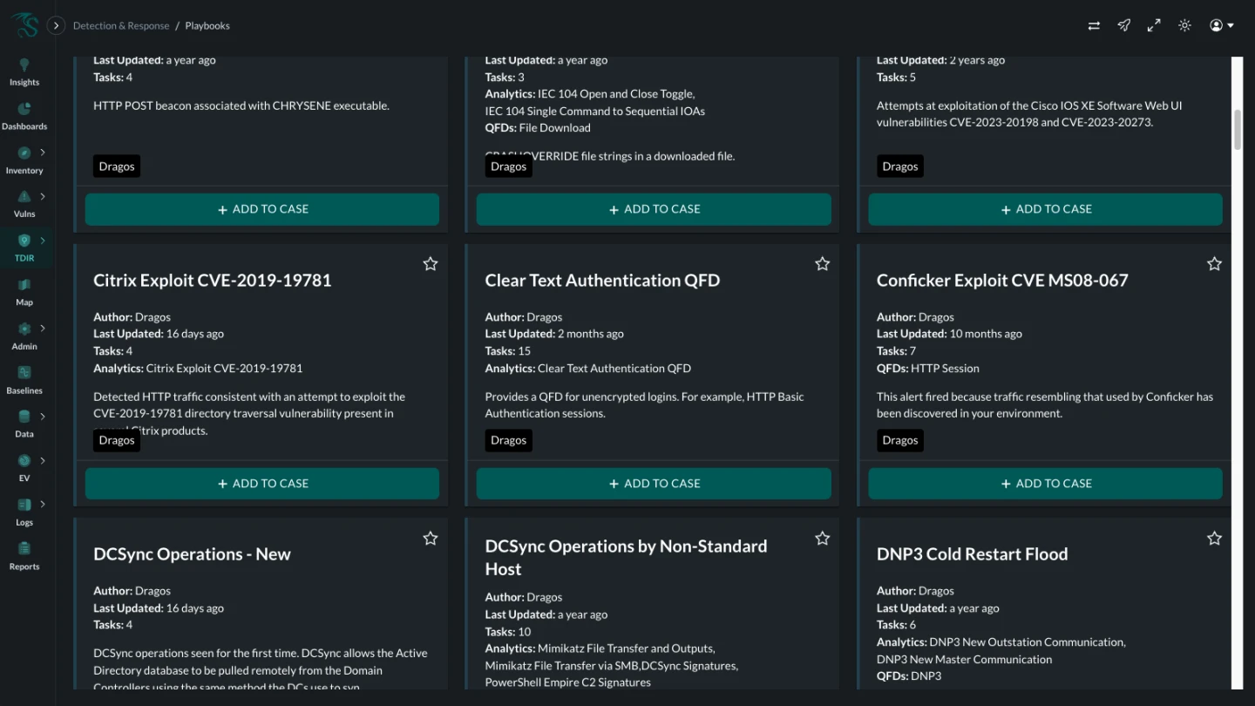Go to Detection & Response breadcrumb
1255x706 pixels.
point(121,26)
